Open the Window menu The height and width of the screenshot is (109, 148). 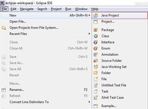tap(81, 9)
